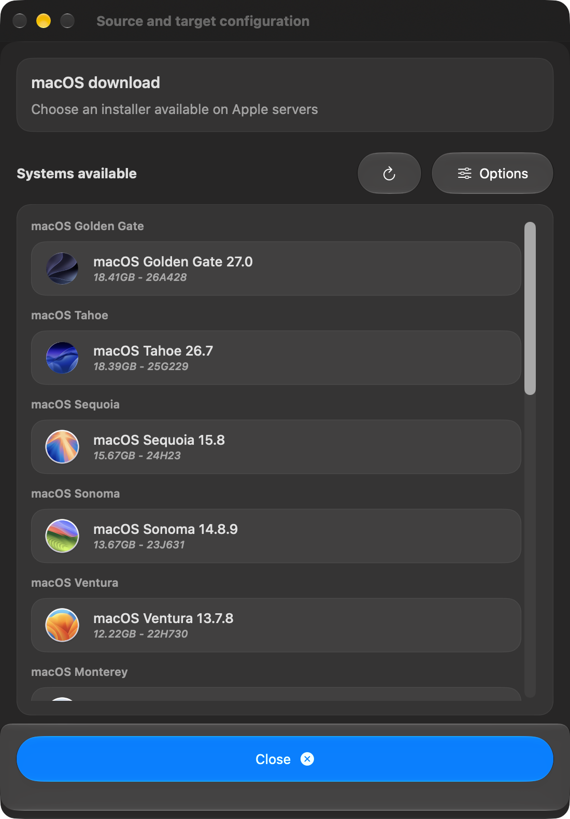This screenshot has width=570, height=819.
Task: Select the macOS Sequoia 15.8 installer row
Action: [276, 447]
